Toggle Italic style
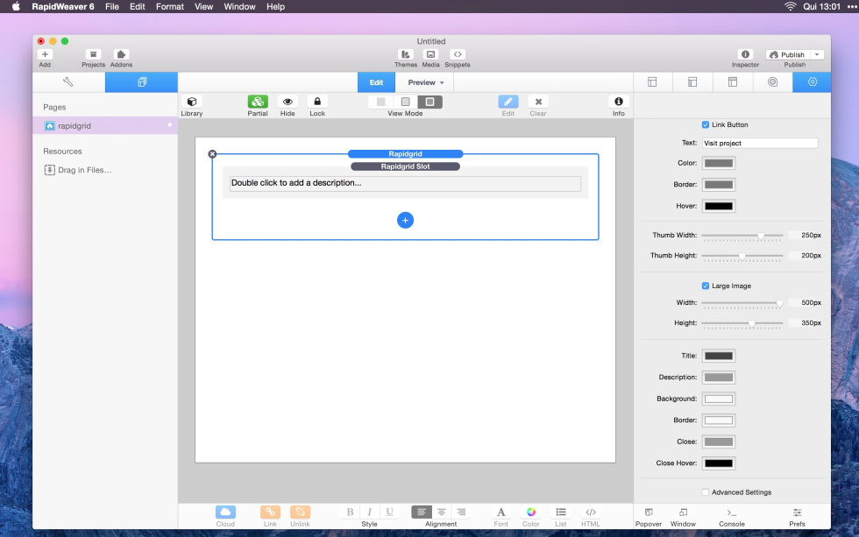The width and height of the screenshot is (859, 537). click(369, 512)
